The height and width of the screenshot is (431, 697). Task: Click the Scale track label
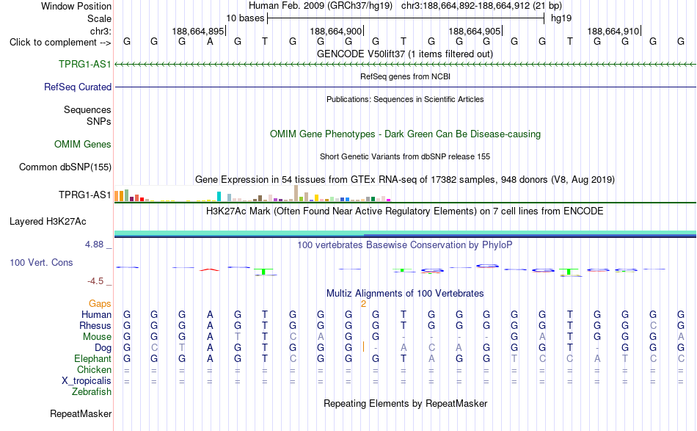99,18
